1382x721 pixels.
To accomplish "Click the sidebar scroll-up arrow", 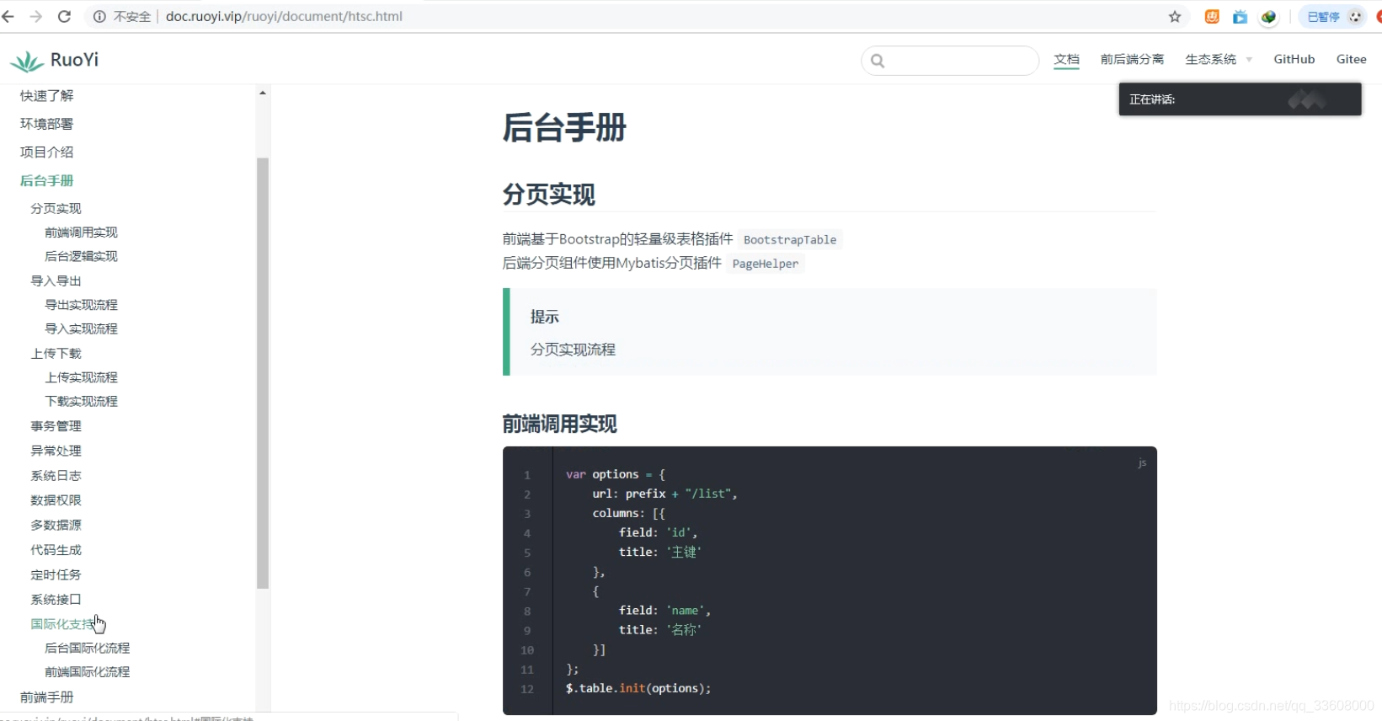I will tap(263, 93).
